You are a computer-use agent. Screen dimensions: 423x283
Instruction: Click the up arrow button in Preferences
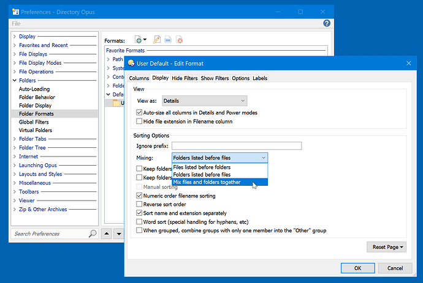click(107, 233)
